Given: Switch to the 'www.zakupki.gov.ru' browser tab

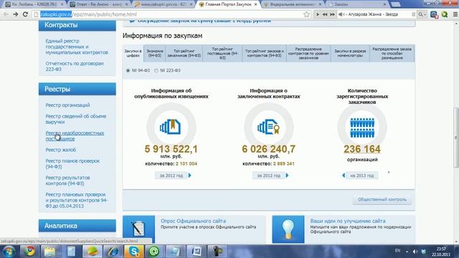Looking at the screenshot, I should point(164,4).
